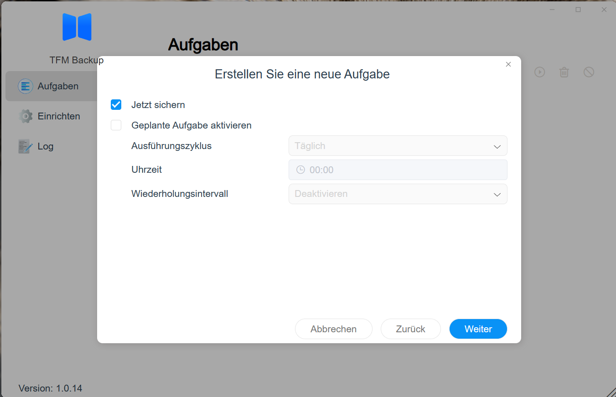Click the delete task trash icon
This screenshot has height=397, width=616.
pyautogui.click(x=564, y=72)
